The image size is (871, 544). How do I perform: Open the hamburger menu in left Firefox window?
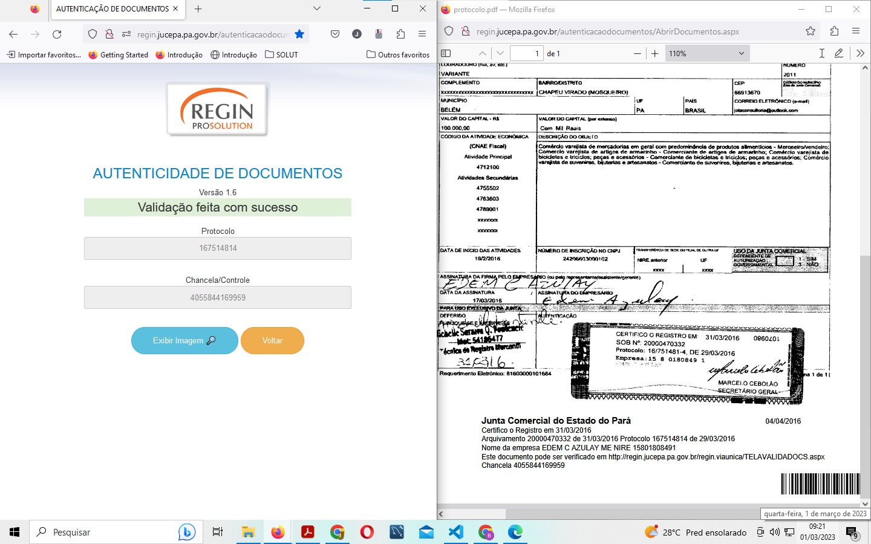pyautogui.click(x=422, y=34)
